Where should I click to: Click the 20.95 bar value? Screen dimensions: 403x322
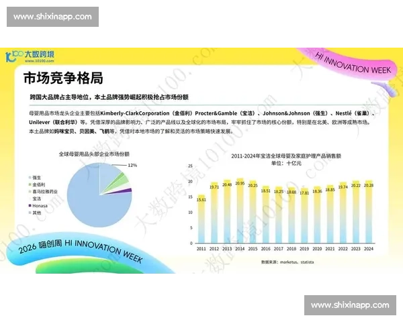point(240,183)
